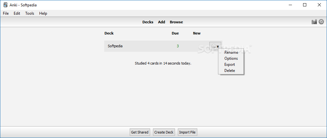Open the Help menu
Screen dimensions: 327x138
click(x=43, y=13)
